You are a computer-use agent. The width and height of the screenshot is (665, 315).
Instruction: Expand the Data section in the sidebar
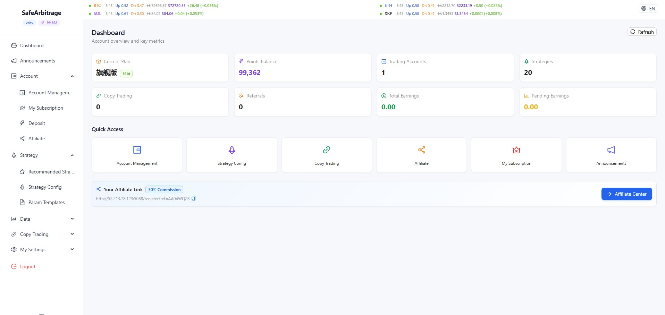point(72,219)
